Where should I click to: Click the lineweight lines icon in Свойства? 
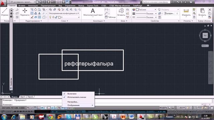134,13
